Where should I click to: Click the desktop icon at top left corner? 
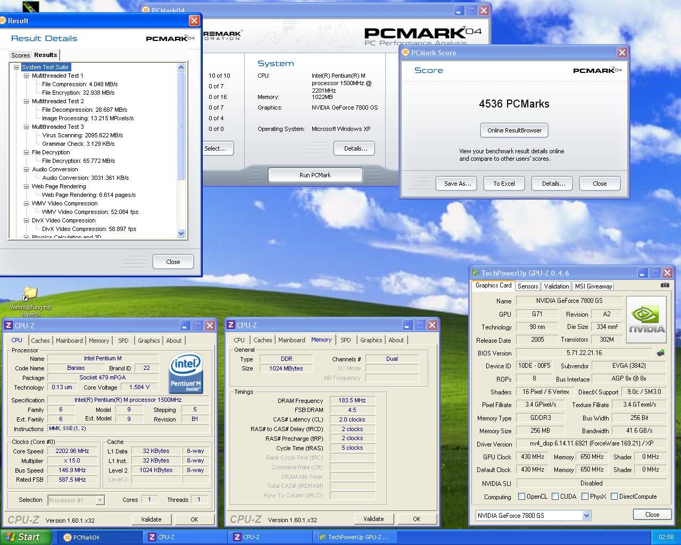pos(30,6)
